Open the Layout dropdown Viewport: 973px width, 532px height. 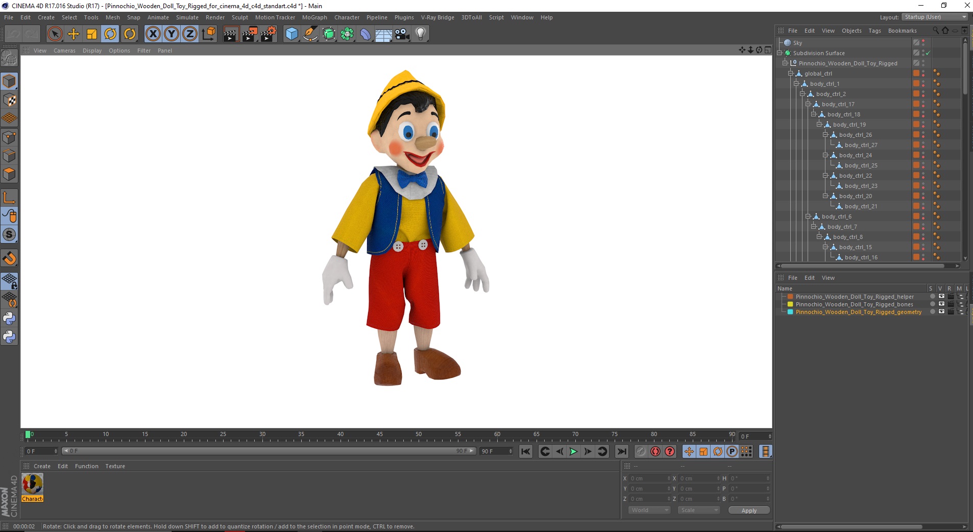(935, 17)
